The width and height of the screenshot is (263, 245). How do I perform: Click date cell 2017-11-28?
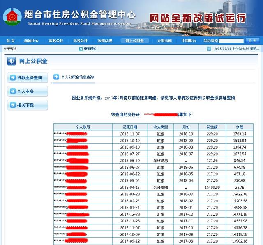[x=130, y=221]
